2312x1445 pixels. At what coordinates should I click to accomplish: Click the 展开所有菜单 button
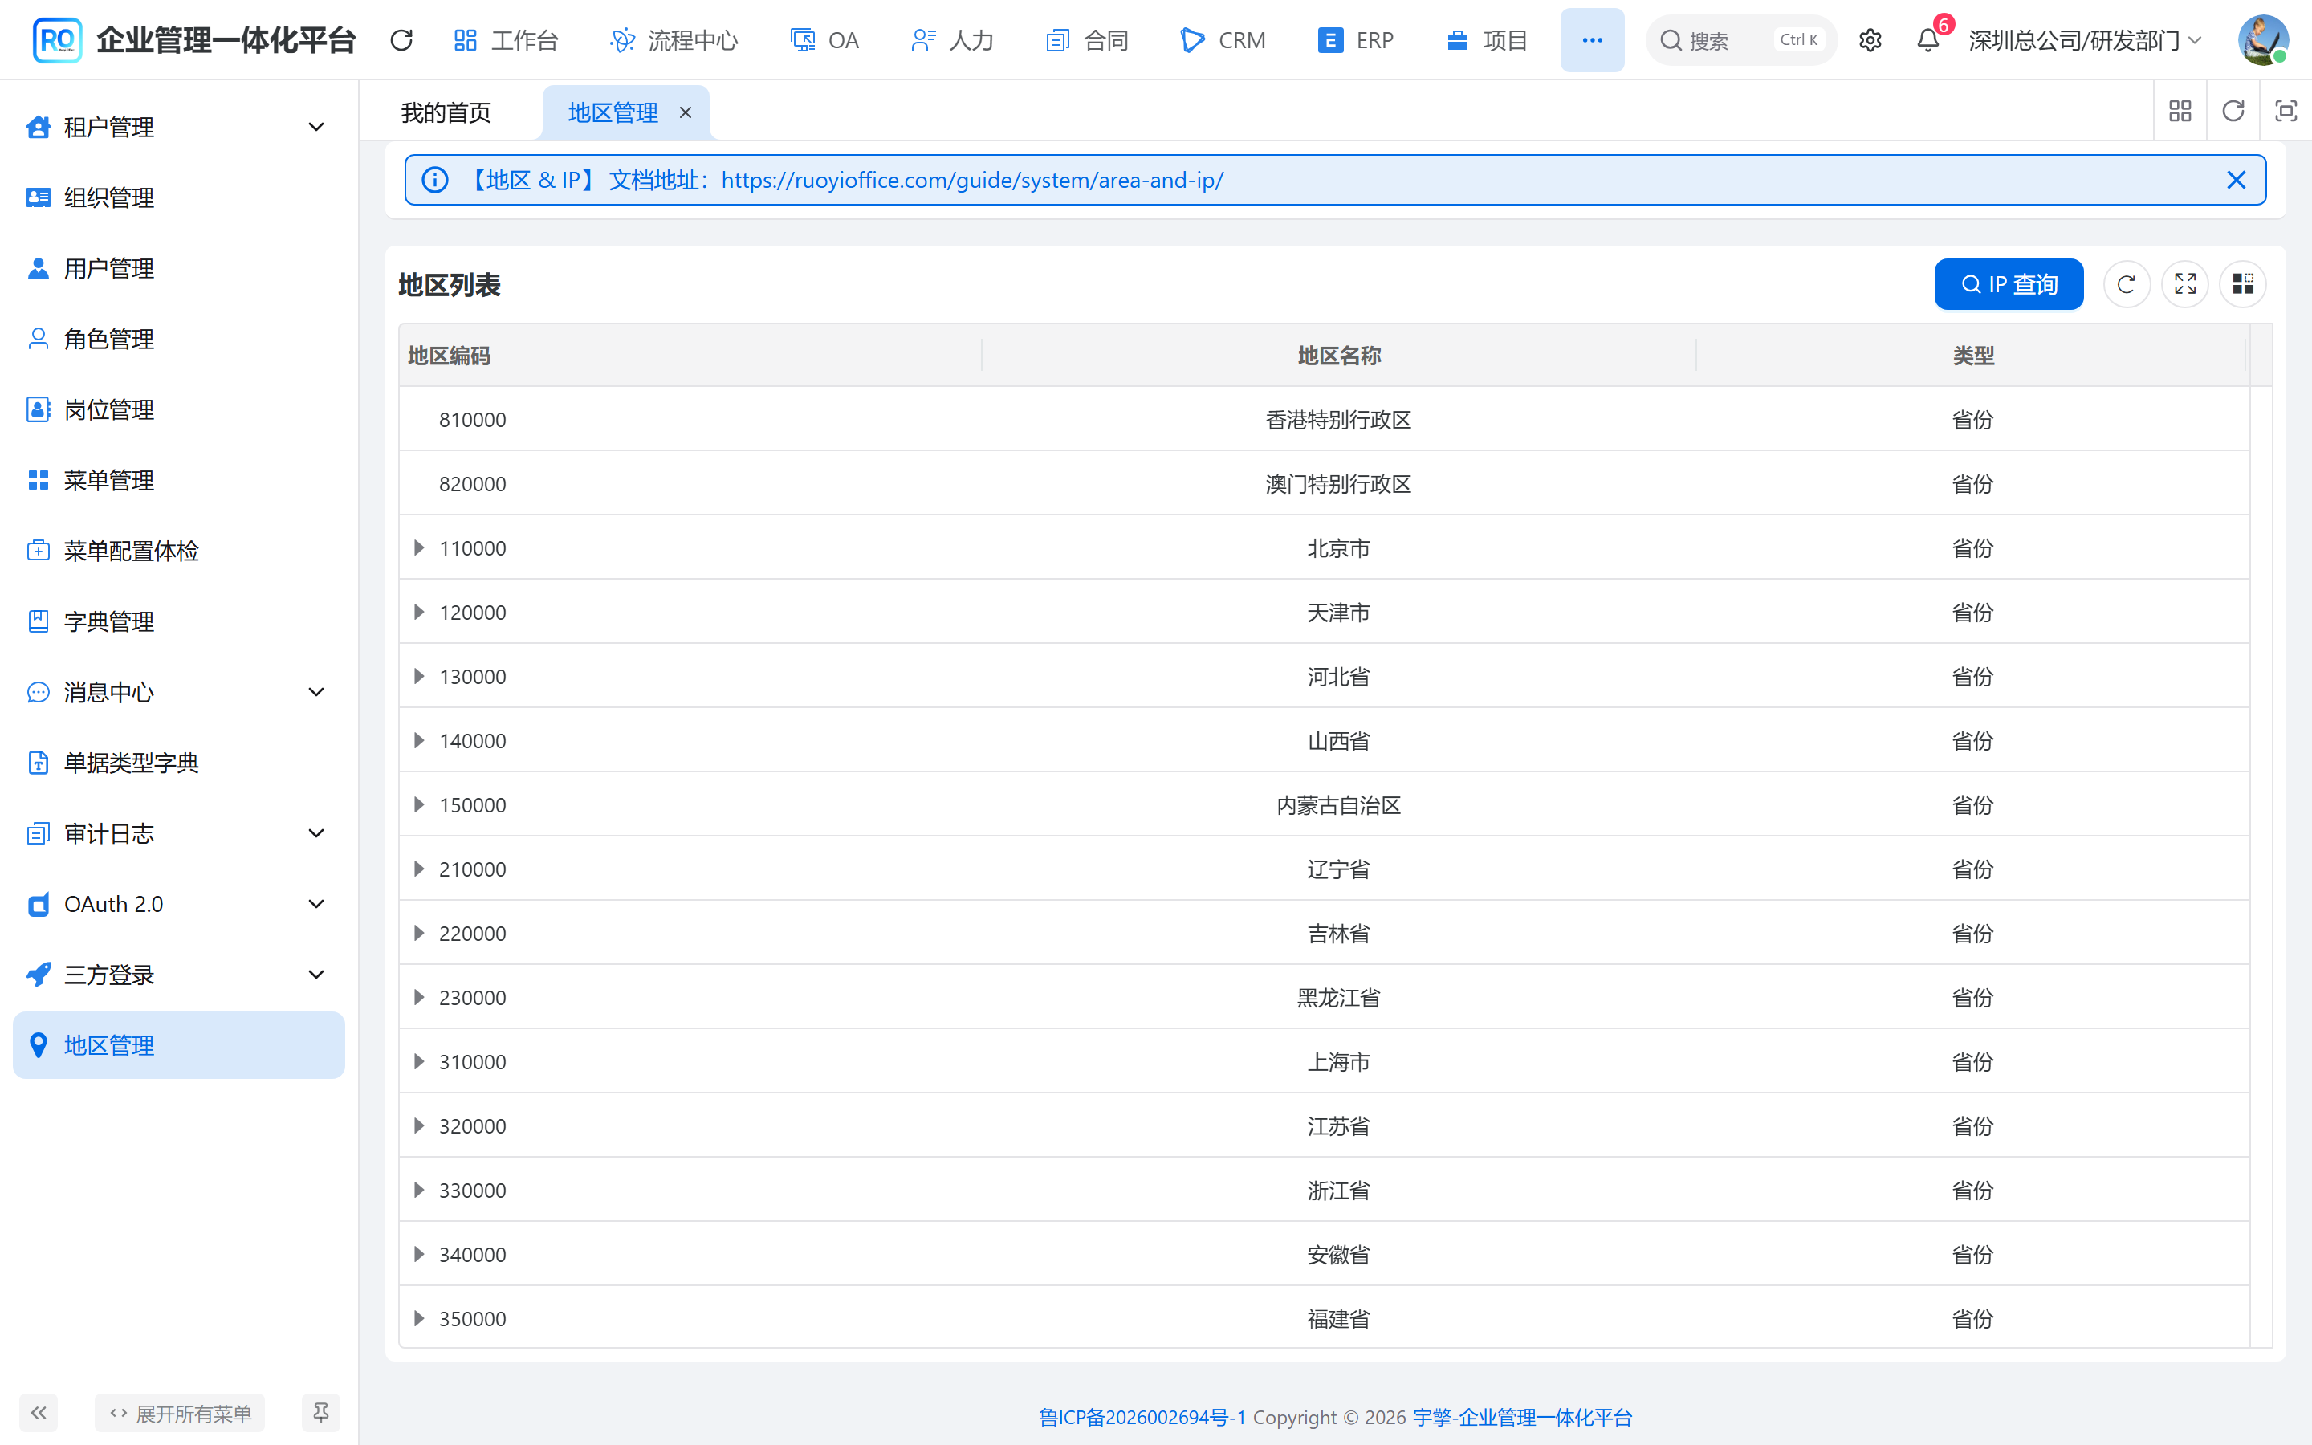pos(180,1413)
